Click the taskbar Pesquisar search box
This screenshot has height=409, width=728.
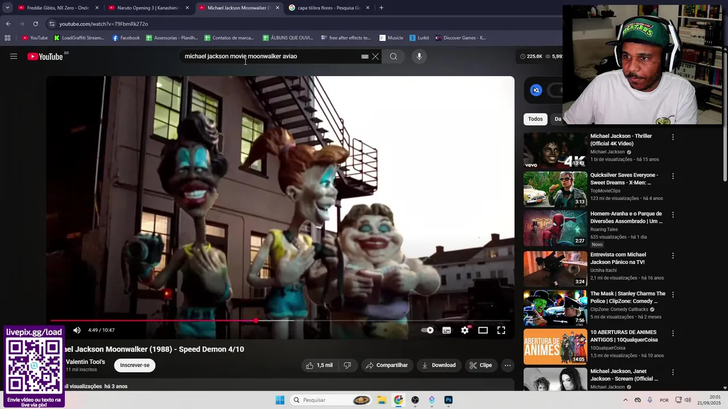point(332,400)
